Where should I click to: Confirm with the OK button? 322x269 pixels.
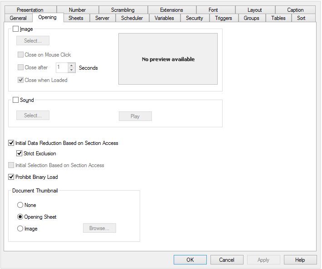190,260
